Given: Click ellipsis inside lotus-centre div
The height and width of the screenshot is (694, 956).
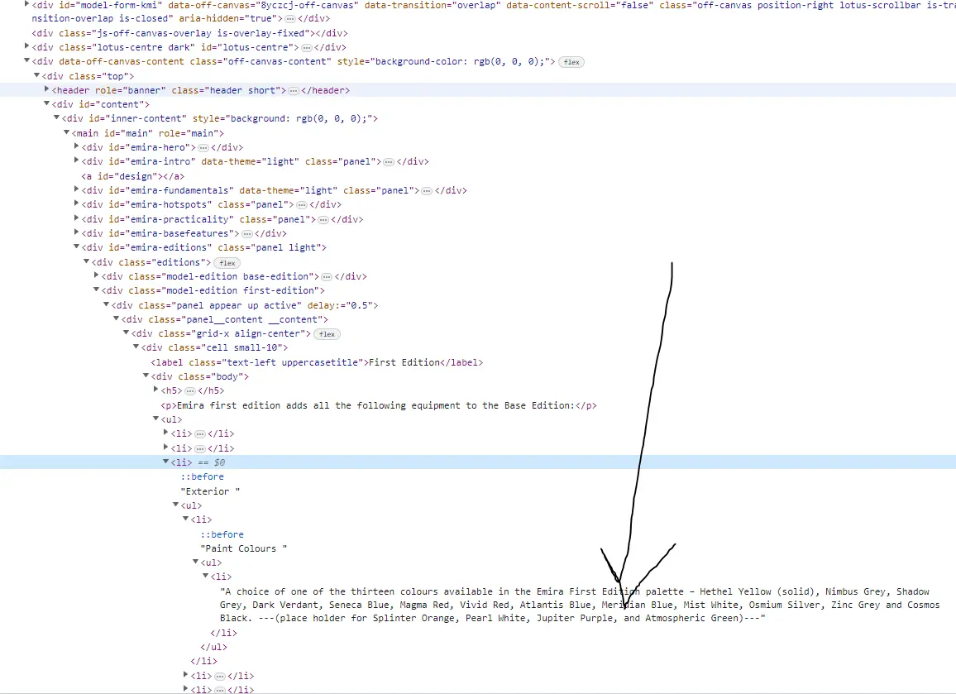Looking at the screenshot, I should click(x=307, y=48).
